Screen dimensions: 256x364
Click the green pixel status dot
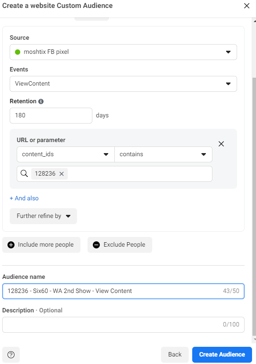pyautogui.click(x=18, y=52)
